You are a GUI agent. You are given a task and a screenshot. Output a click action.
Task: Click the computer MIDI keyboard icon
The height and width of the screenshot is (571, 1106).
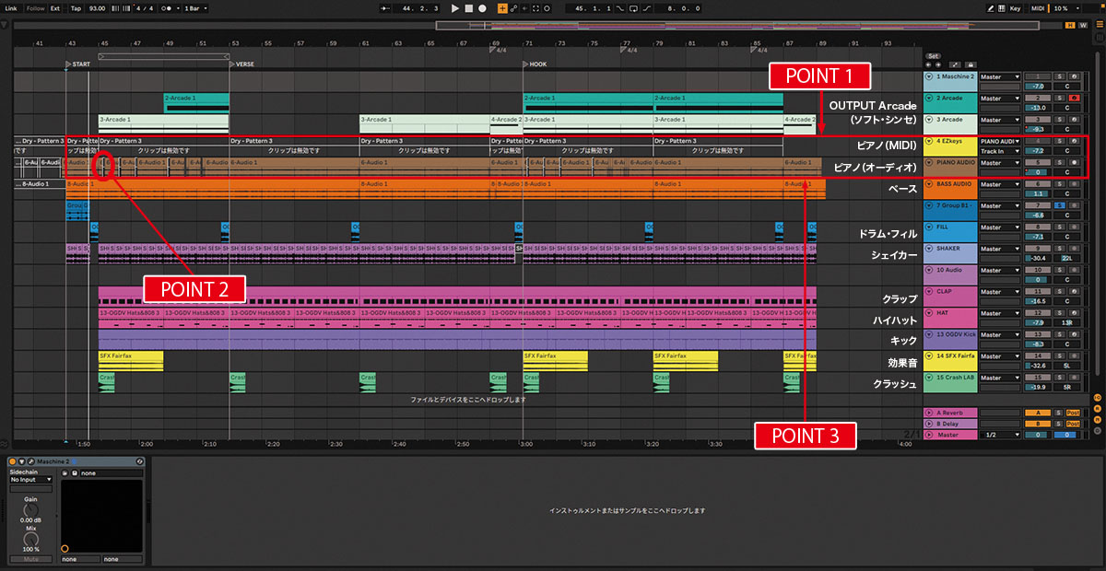(x=1002, y=8)
